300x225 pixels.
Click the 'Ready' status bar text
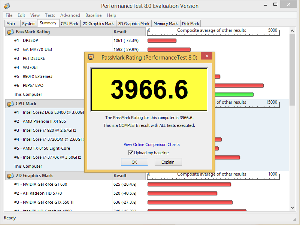pyautogui.click(x=10, y=218)
